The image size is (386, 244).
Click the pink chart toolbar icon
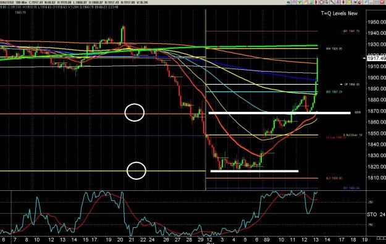click(294, 2)
